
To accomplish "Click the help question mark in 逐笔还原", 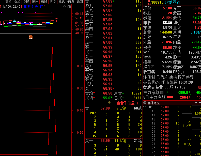I will pyautogui.click(x=200, y=103).
